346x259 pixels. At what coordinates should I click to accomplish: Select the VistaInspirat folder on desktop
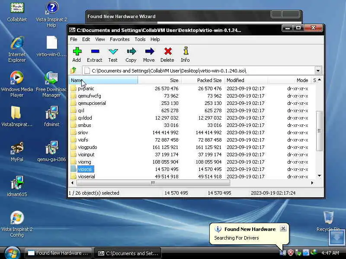(x=16, y=116)
